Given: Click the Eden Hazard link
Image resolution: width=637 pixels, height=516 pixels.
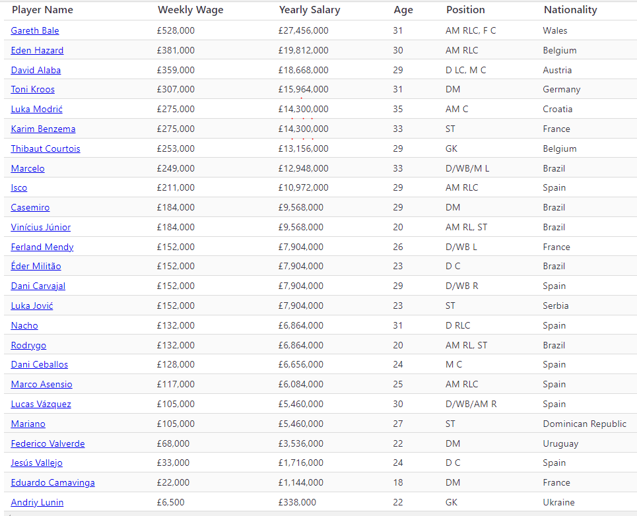Looking at the screenshot, I should 37,50.
